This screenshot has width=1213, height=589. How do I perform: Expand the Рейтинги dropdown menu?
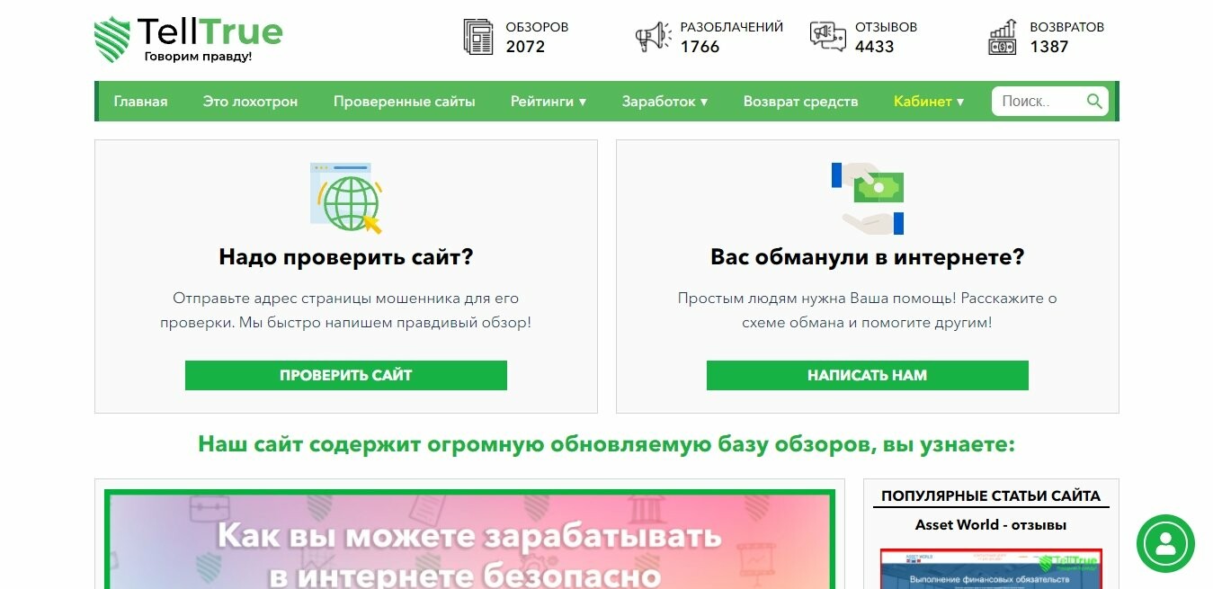[x=549, y=102]
